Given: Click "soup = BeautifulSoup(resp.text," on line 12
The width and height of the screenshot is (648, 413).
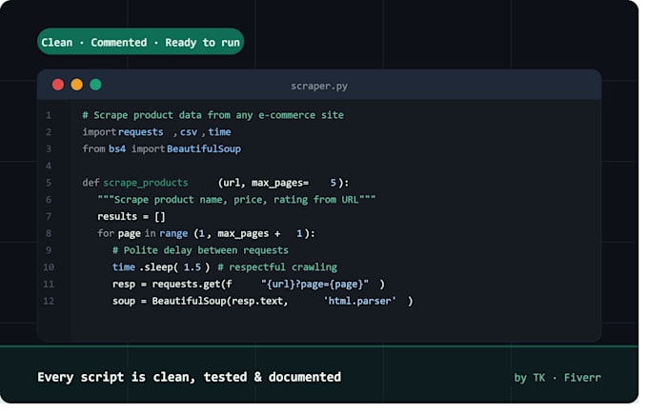Looking at the screenshot, I should coord(200,302).
